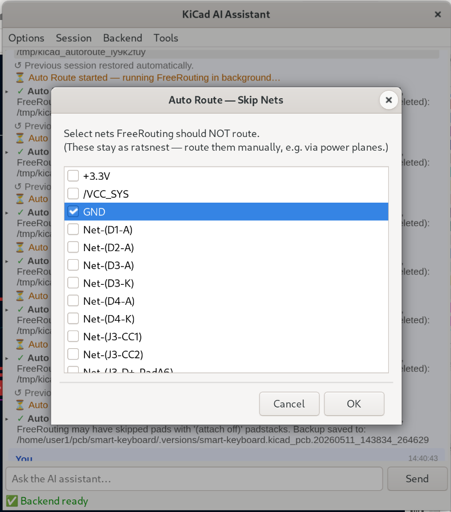Click the smart-keyboard backup path text
The image size is (451, 512).
point(223,440)
